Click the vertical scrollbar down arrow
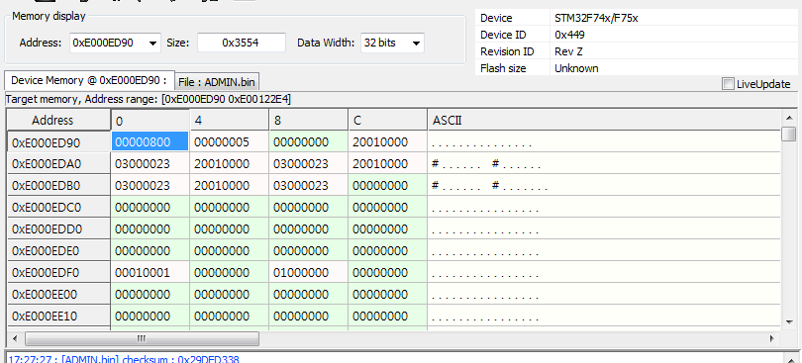802x363 pixels. (789, 321)
